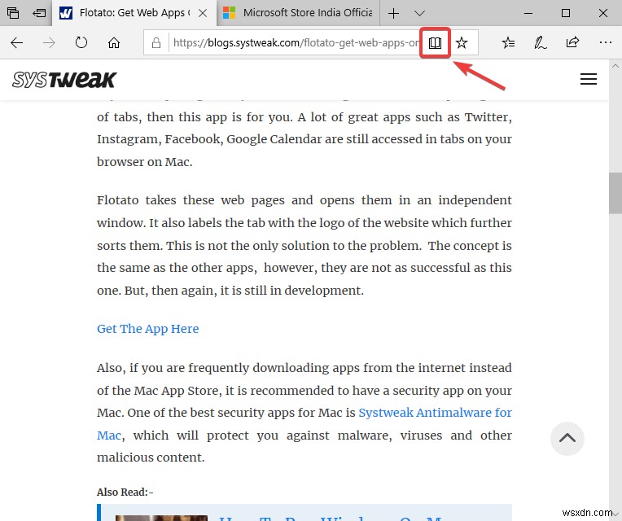Open the Systweak hamburger menu
622x521 pixels.
589,79
